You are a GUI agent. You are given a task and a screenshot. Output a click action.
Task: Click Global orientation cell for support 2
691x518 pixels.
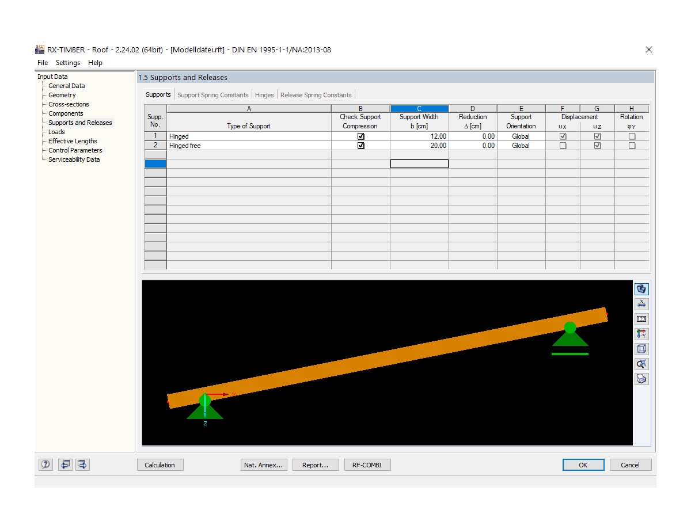pyautogui.click(x=521, y=146)
